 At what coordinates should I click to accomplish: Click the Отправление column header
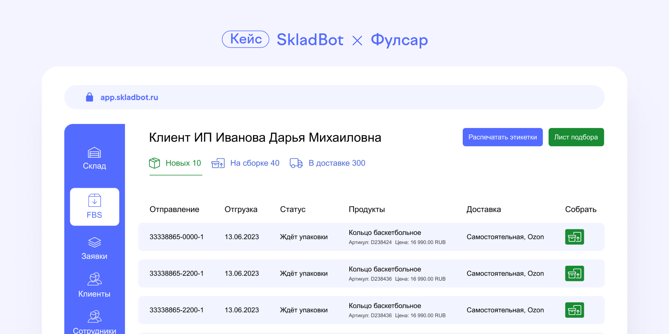[x=174, y=209]
